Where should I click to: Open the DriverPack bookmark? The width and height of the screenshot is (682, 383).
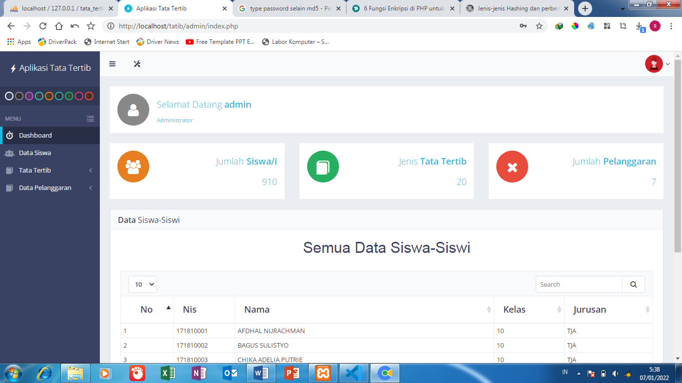point(57,42)
